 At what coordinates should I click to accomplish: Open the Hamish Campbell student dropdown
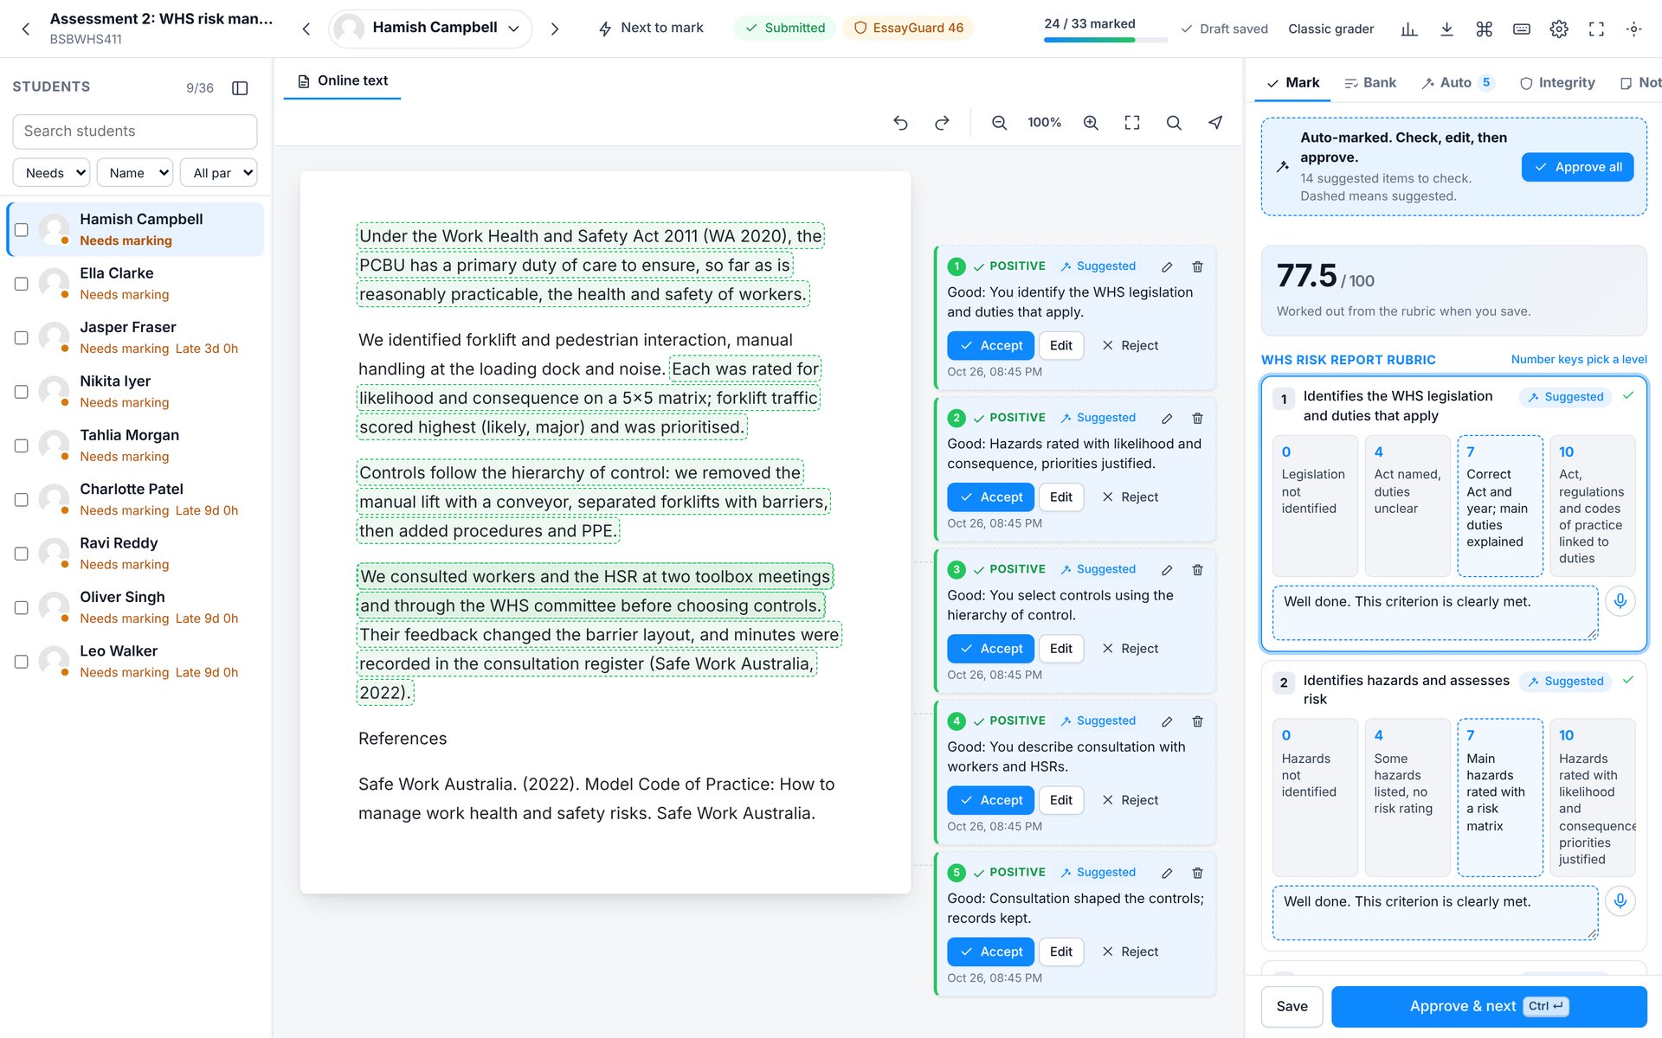click(430, 29)
